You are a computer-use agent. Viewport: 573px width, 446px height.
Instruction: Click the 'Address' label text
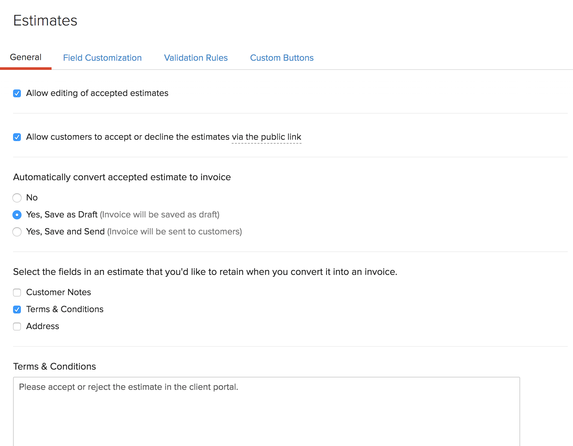coord(42,326)
